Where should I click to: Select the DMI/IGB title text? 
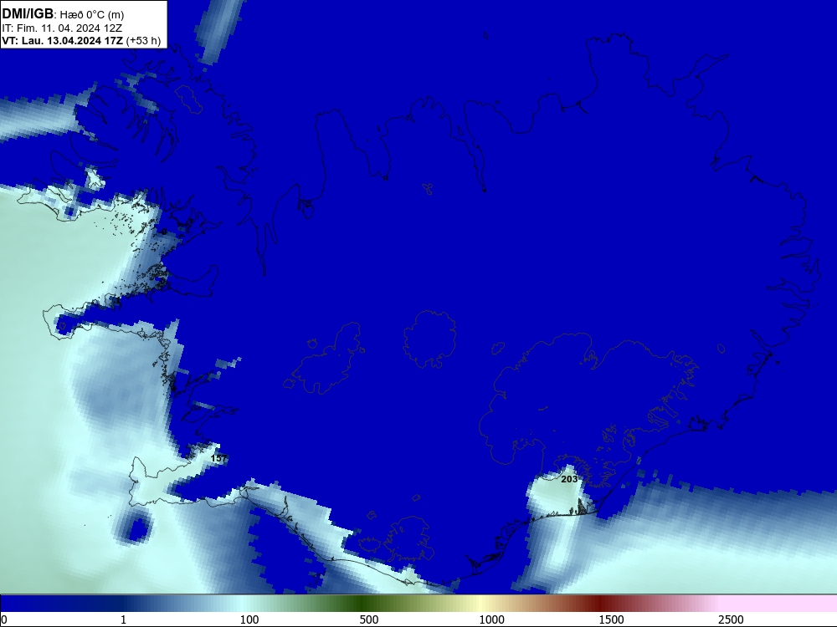[x=28, y=14]
